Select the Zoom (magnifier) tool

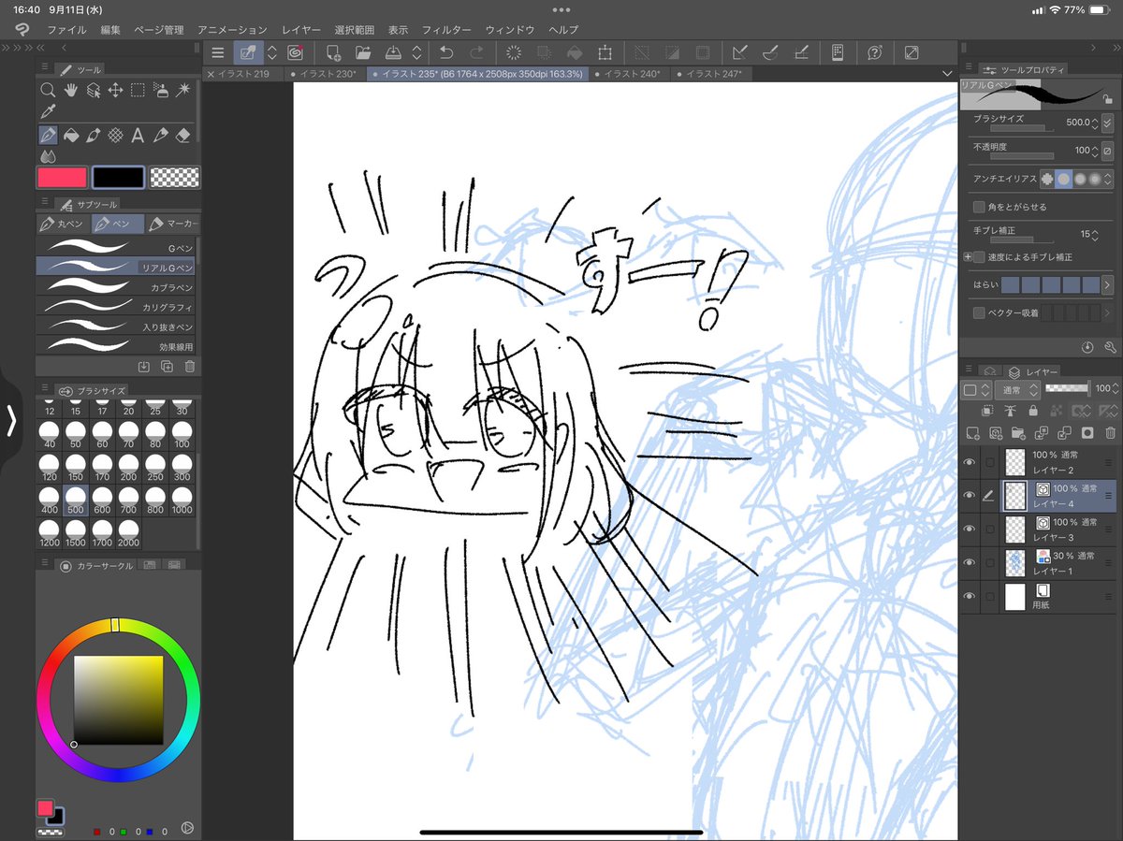point(48,91)
